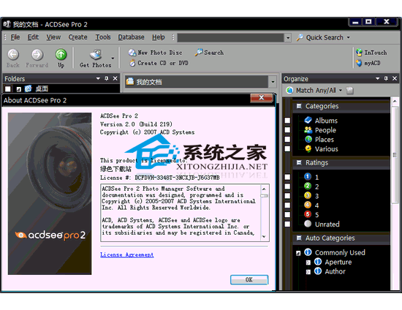Image resolution: width=402 pixels, height=310 pixels.
Task: Select Commonly Used auto category
Action: click(335, 252)
